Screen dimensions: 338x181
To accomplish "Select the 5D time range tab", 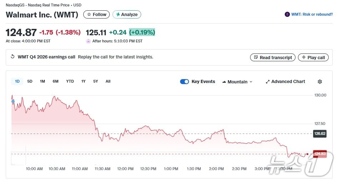I will pyautogui.click(x=30, y=81).
